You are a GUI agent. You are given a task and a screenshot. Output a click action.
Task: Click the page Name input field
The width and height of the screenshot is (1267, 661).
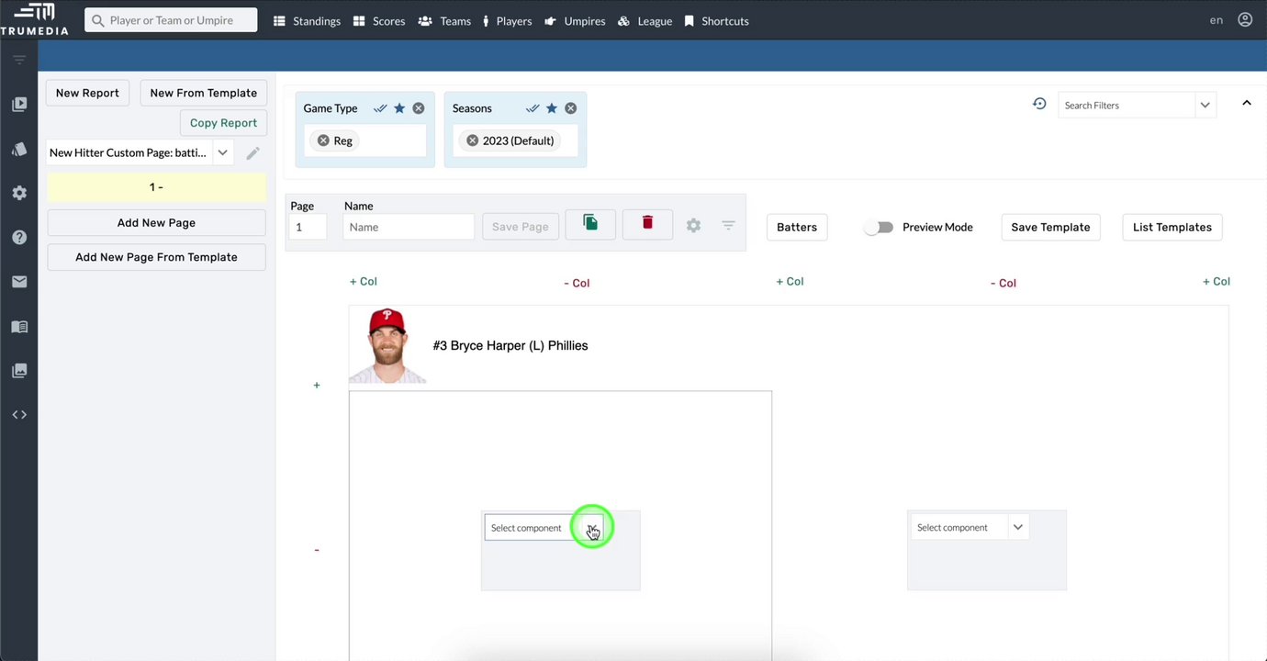click(x=409, y=227)
